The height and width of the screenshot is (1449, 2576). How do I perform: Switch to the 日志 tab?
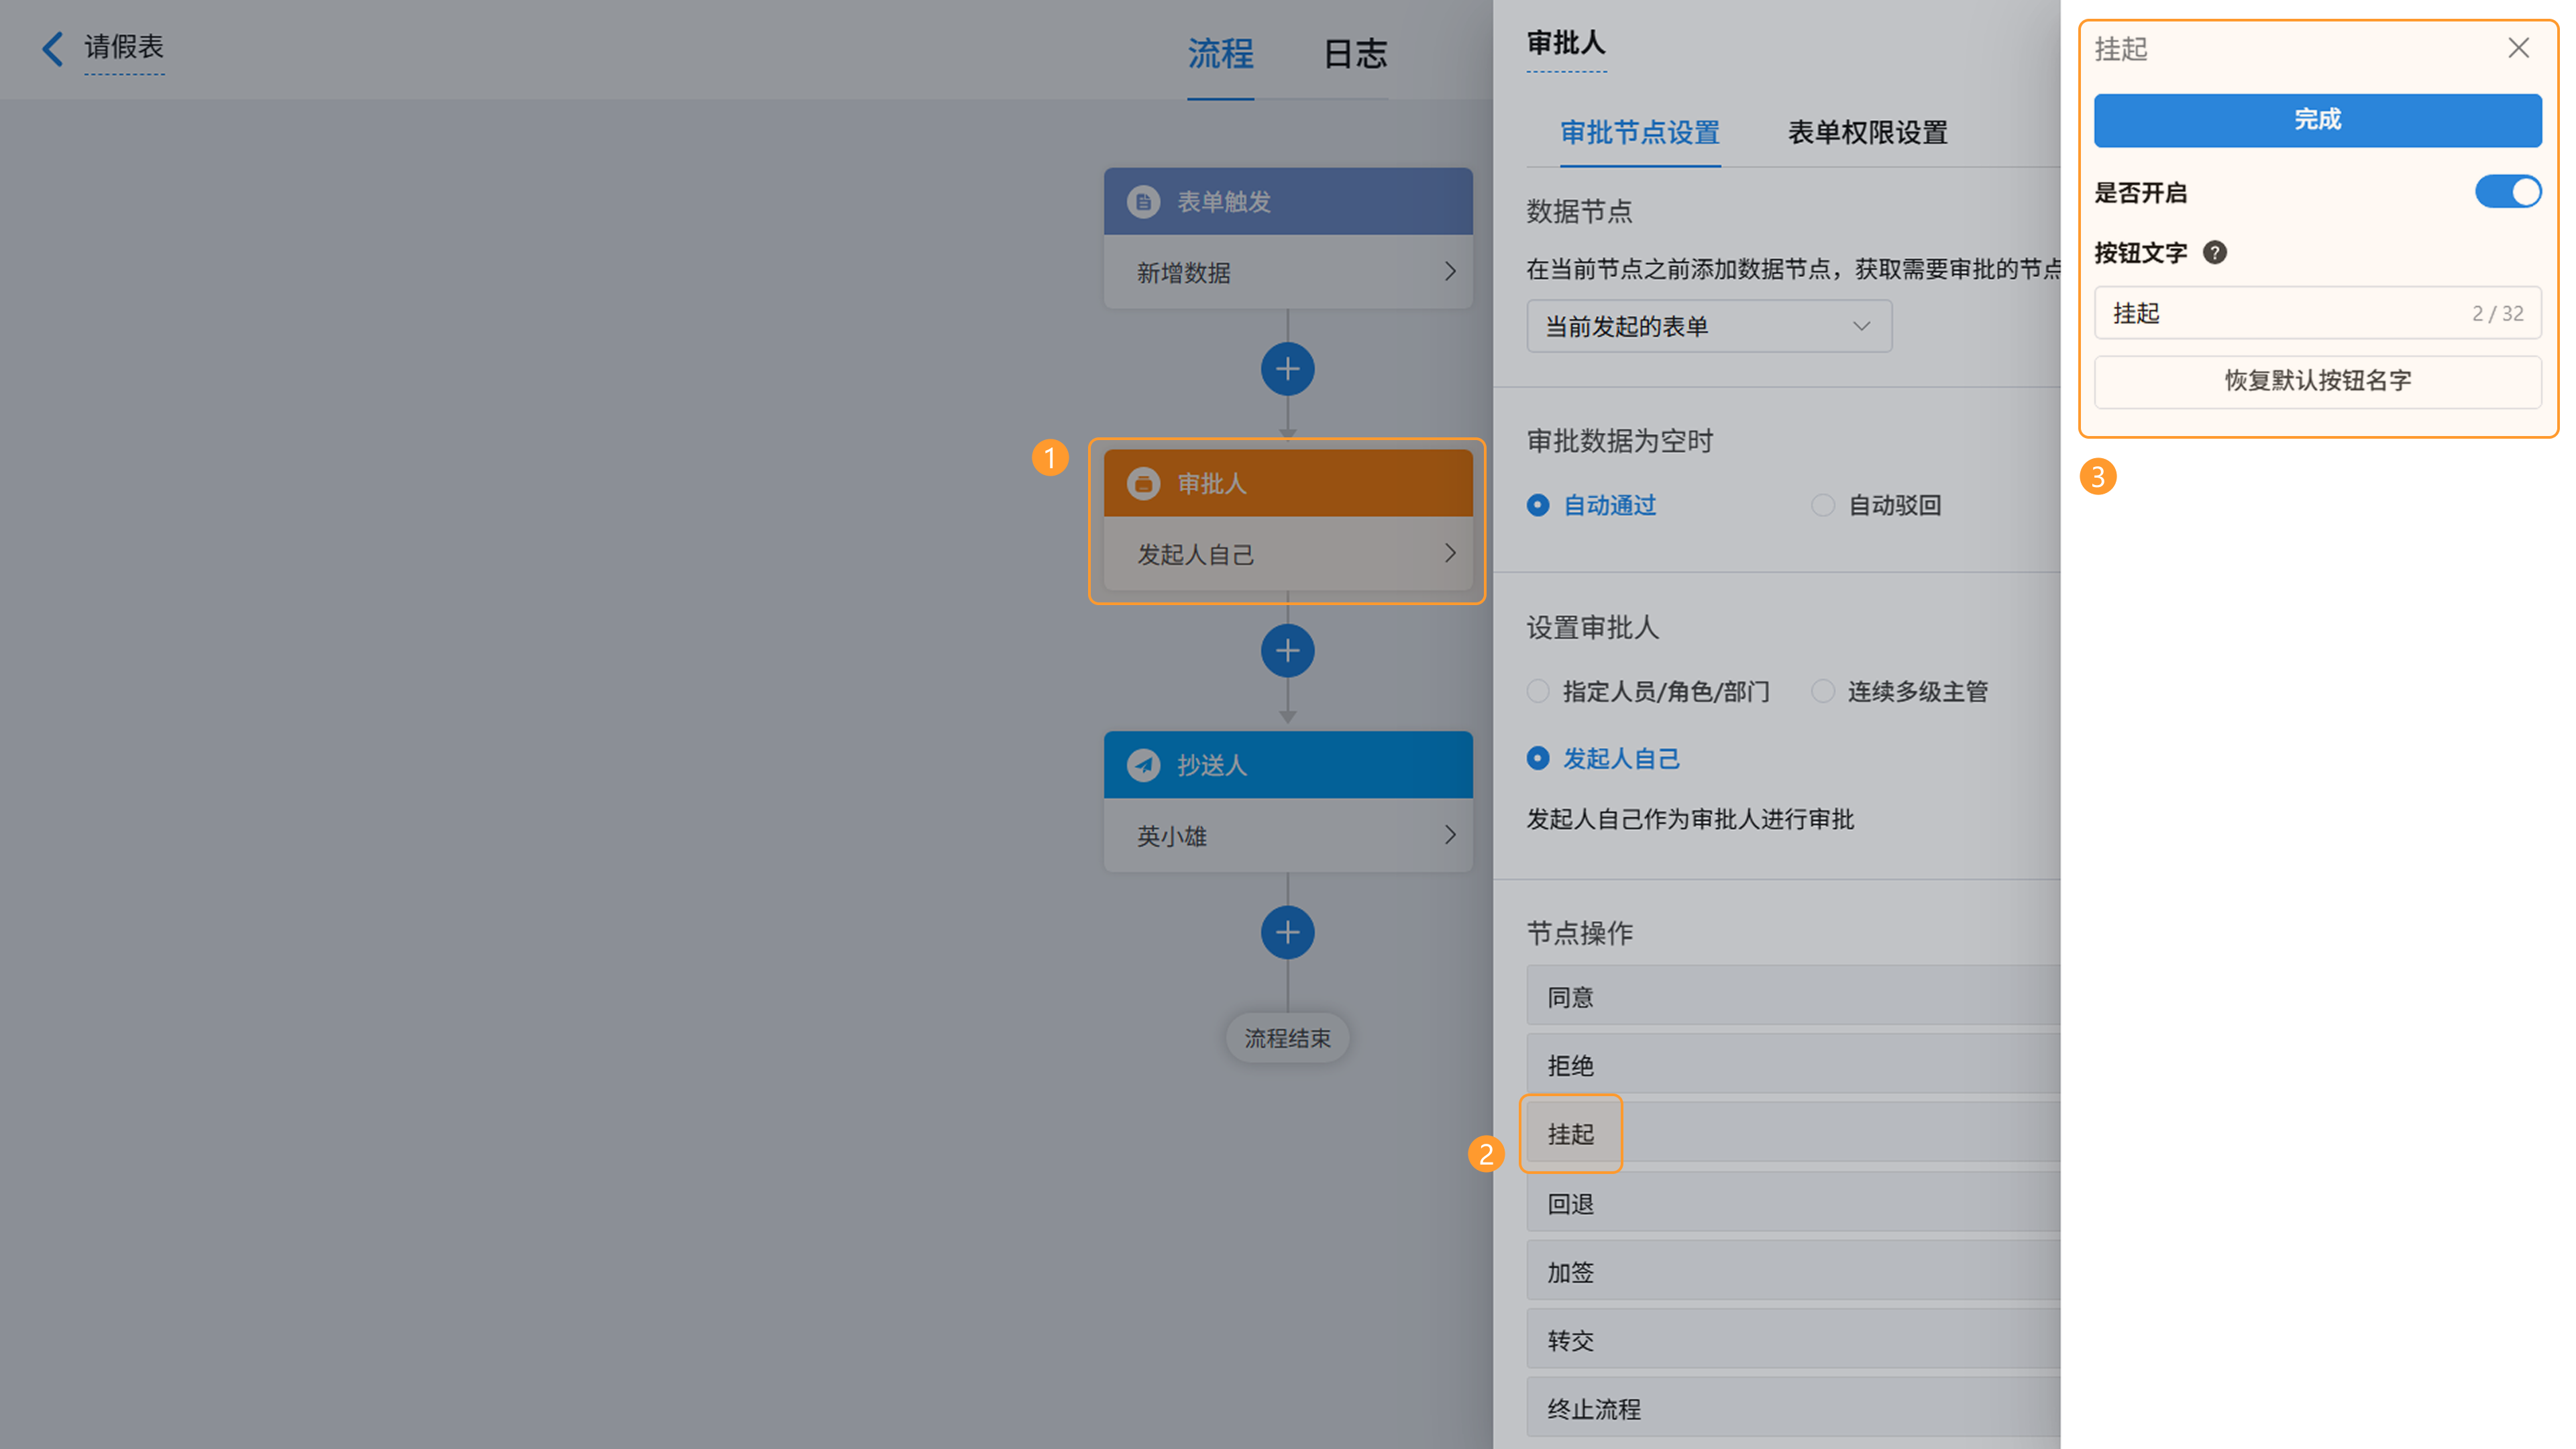tap(1355, 54)
